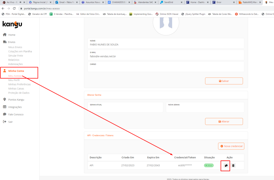The height and width of the screenshot is (180, 274).
Task: Click the Ativo status badge
Action: (209, 165)
